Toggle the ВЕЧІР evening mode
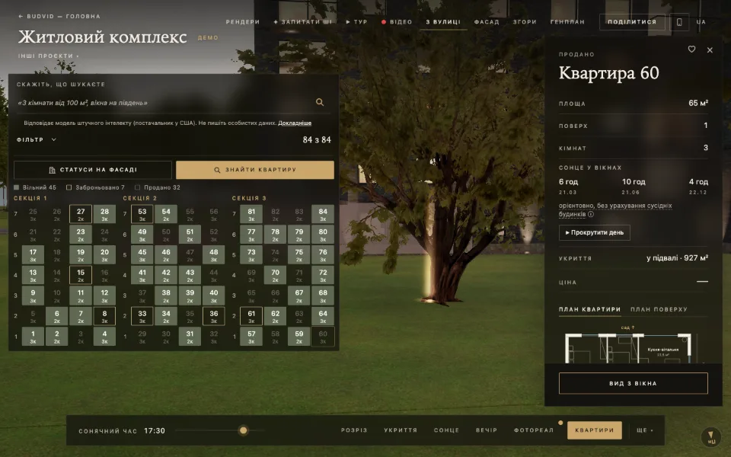The image size is (731, 457). (x=487, y=430)
